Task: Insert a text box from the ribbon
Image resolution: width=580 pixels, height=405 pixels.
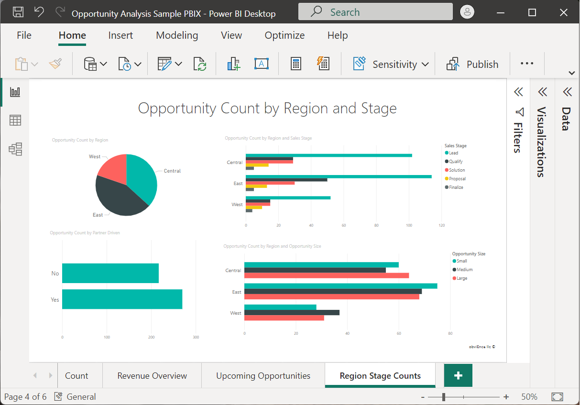Action: [x=261, y=64]
